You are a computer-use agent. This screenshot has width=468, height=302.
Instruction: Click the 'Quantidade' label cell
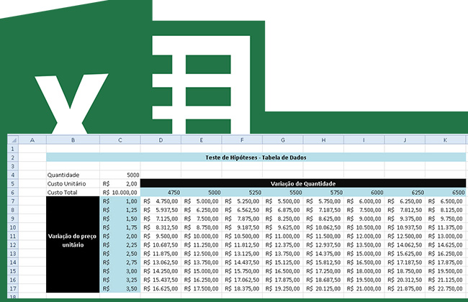[x=73, y=175]
